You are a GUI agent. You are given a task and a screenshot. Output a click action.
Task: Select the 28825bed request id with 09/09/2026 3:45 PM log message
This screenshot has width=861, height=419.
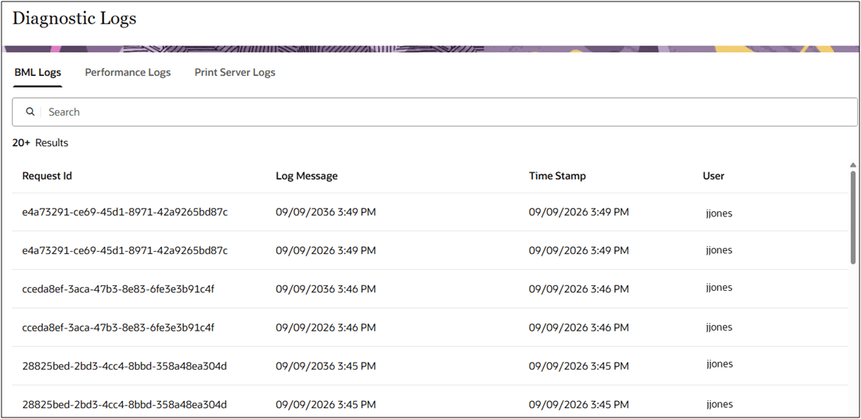pyautogui.click(x=124, y=405)
